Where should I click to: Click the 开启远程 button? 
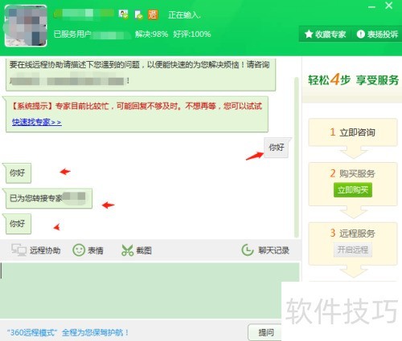tap(353, 250)
